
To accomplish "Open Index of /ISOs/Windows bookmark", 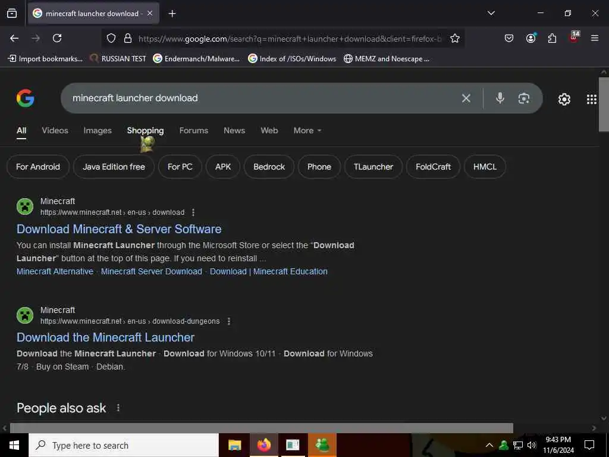I will click(x=292, y=59).
